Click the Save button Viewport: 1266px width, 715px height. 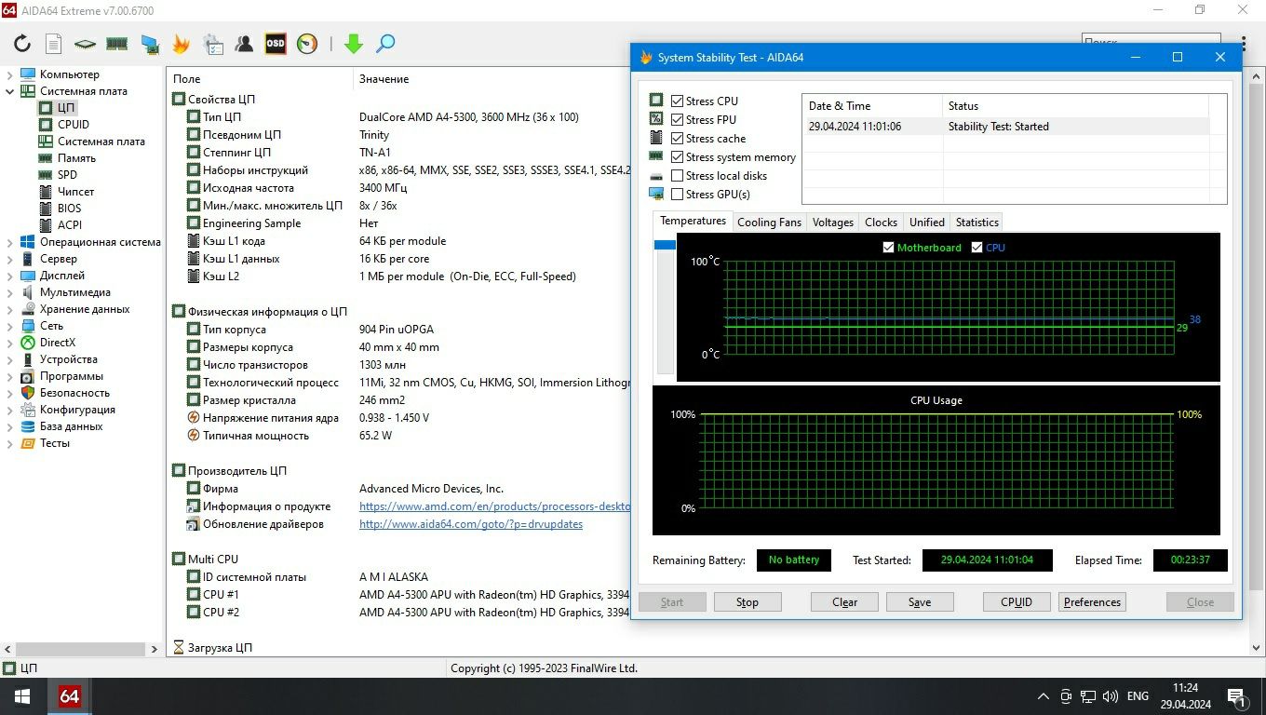click(920, 602)
